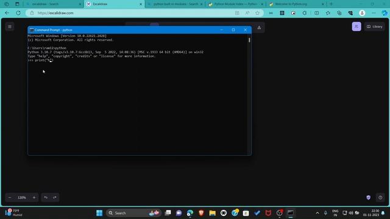View site information lock icon
The image size is (390, 219).
(x=32, y=13)
